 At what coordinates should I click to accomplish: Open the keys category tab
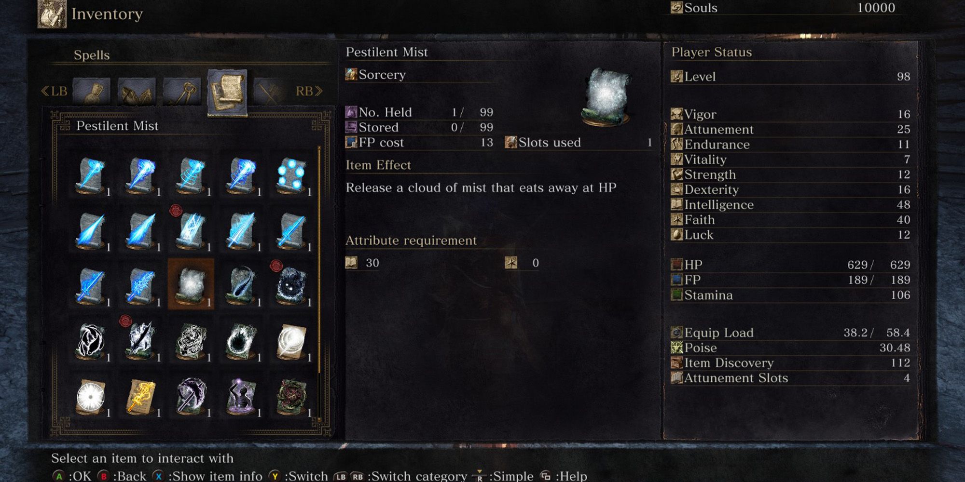182,91
